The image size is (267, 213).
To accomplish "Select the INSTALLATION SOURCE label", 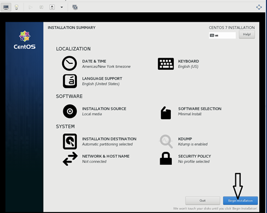I will [104, 109].
